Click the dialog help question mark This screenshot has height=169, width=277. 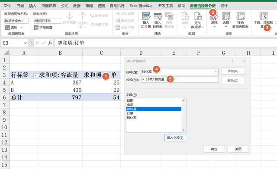232,61
